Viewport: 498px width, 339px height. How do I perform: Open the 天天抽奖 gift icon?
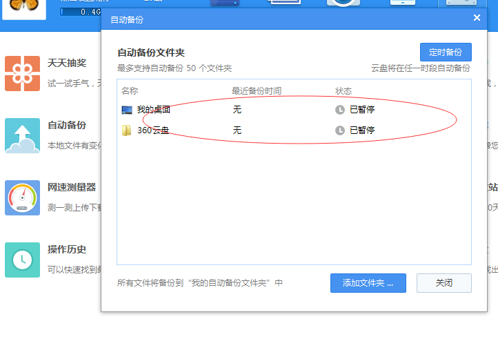[22, 73]
